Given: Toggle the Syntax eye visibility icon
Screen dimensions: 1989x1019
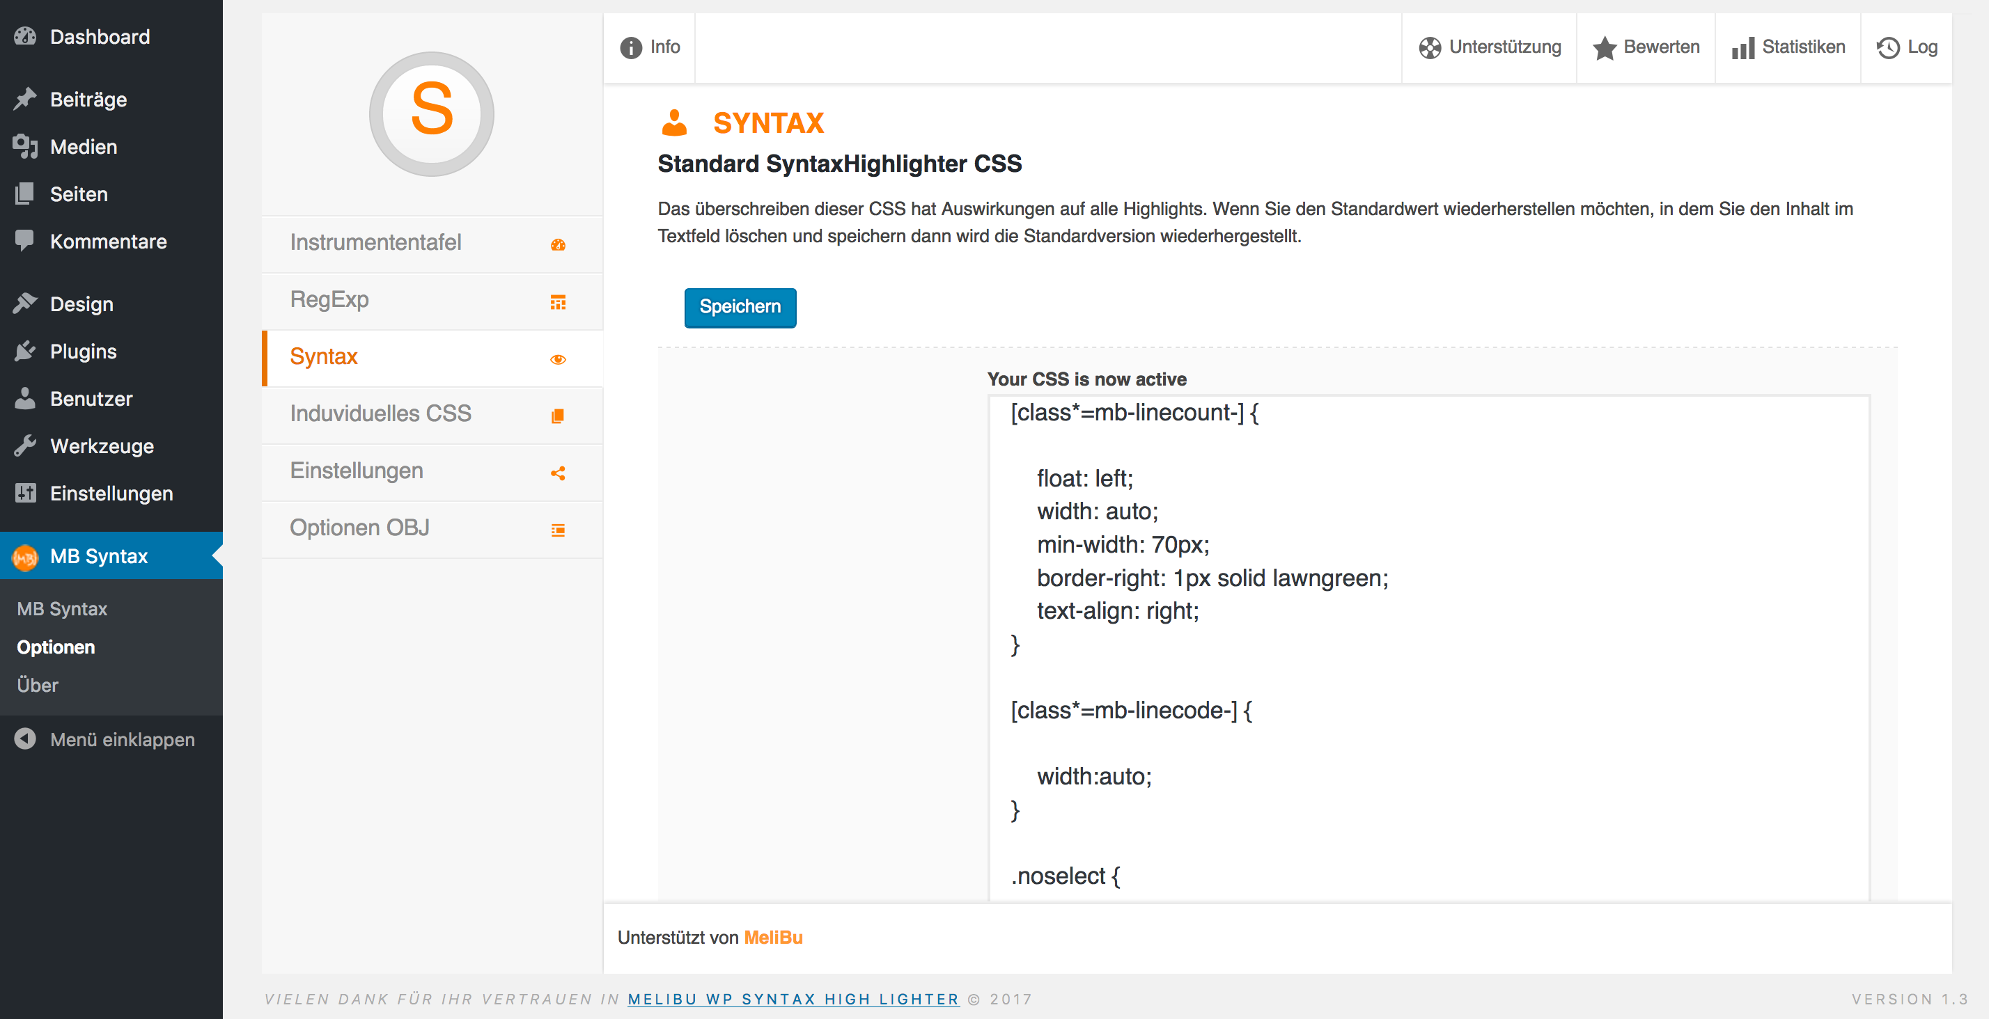Looking at the screenshot, I should pyautogui.click(x=558, y=358).
